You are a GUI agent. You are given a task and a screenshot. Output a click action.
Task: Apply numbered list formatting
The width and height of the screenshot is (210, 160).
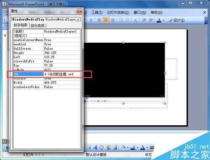pos(121,20)
